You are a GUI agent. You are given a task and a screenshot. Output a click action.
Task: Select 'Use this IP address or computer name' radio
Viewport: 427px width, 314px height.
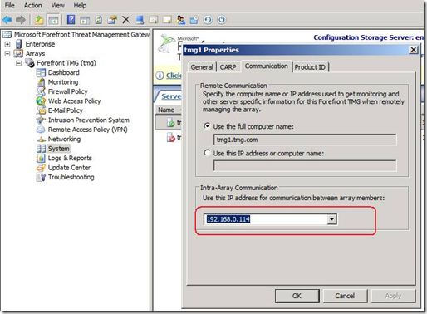tap(207, 153)
